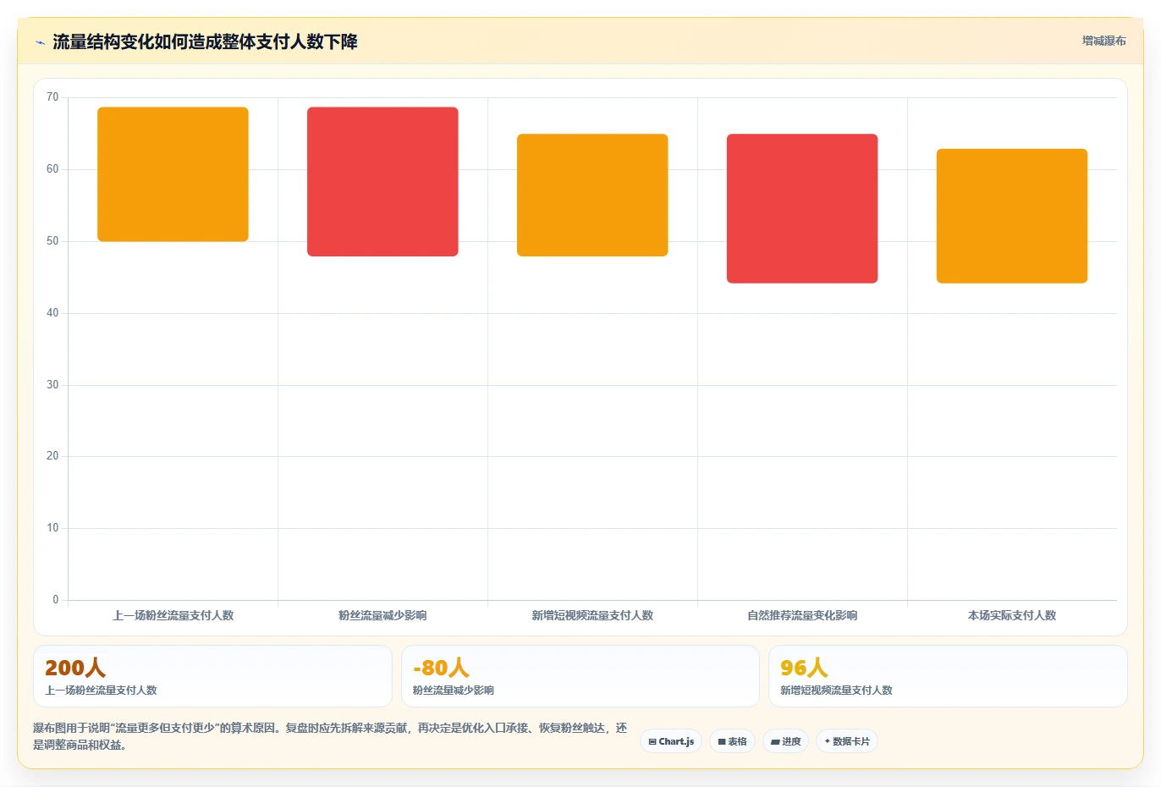Click y-axis value 10
This screenshot has height=787, width=1161.
point(52,528)
